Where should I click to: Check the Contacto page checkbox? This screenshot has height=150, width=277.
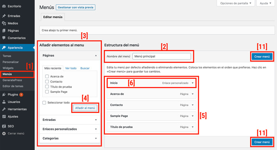point(47,81)
